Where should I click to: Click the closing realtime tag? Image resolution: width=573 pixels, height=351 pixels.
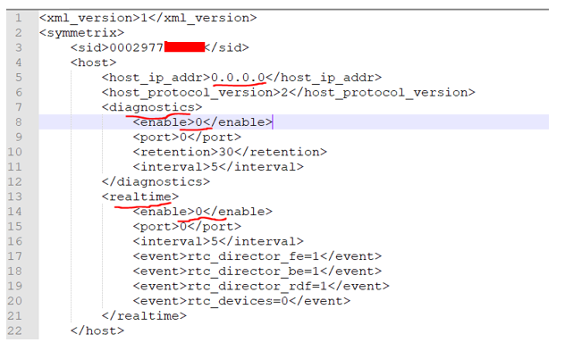pyautogui.click(x=144, y=316)
